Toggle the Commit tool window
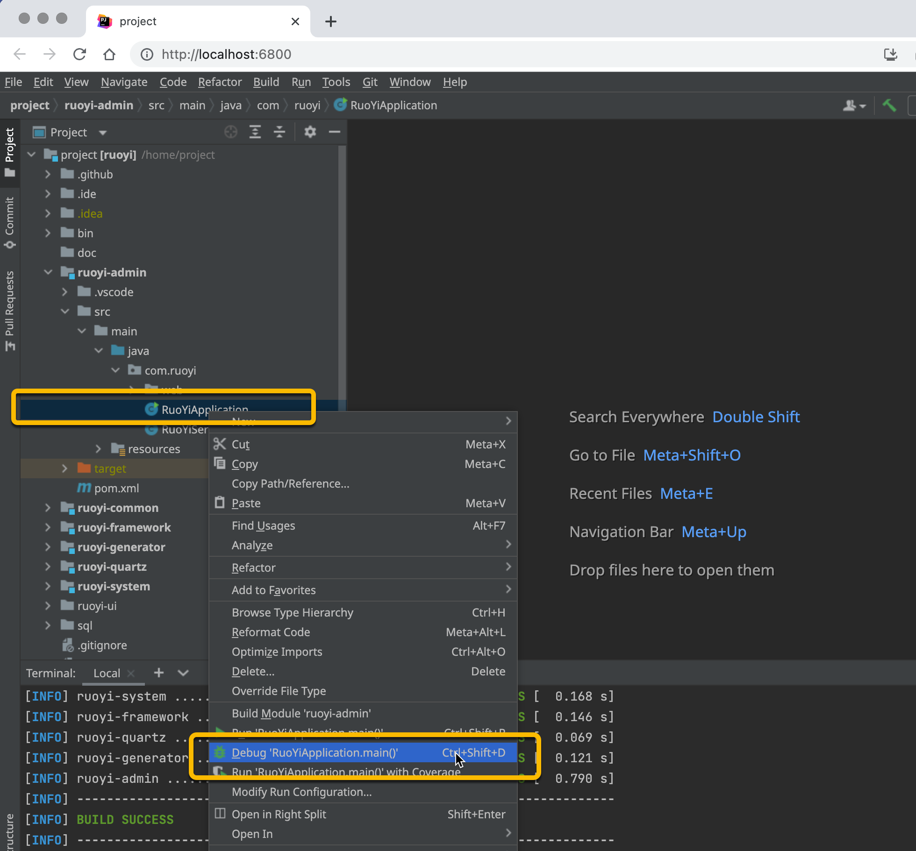The width and height of the screenshot is (916, 851). pyautogui.click(x=10, y=222)
